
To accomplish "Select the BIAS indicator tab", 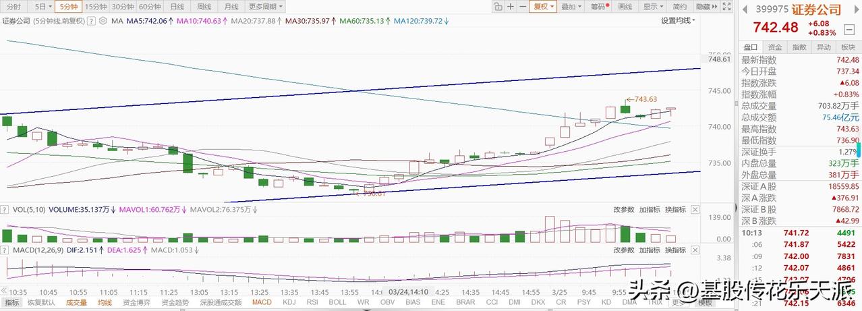I will (x=414, y=302).
